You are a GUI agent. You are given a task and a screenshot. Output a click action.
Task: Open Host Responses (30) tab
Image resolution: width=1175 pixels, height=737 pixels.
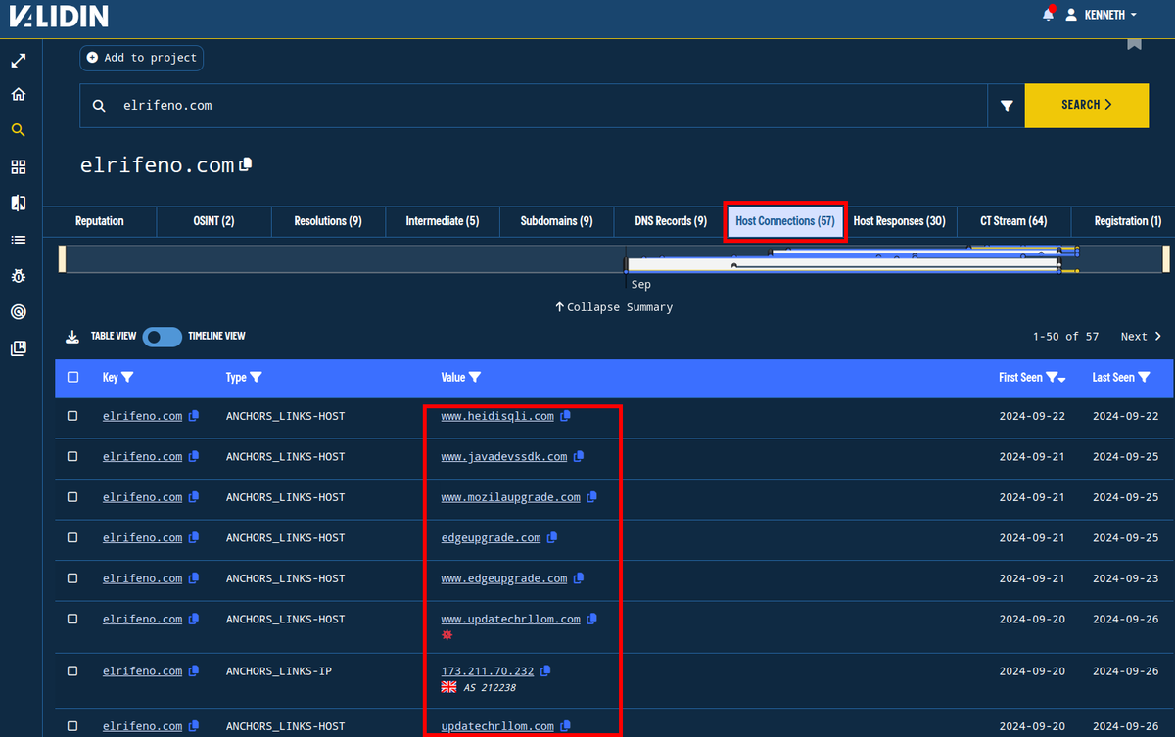click(x=899, y=221)
